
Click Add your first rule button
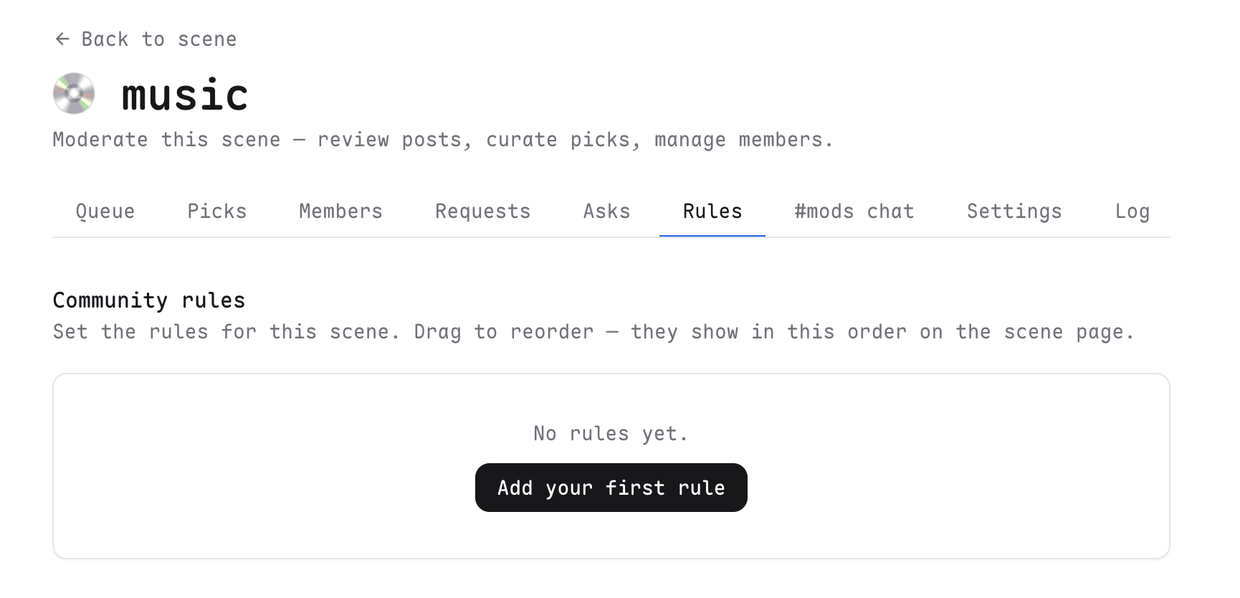(611, 488)
